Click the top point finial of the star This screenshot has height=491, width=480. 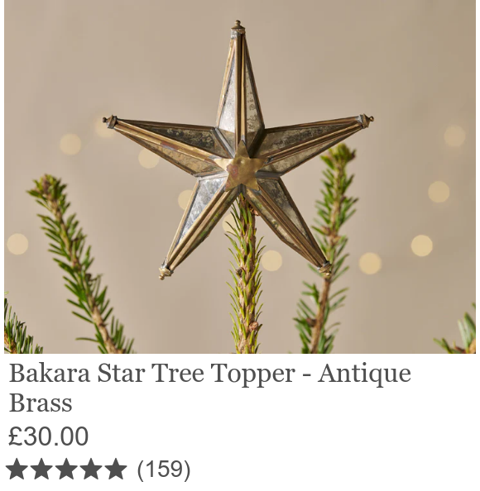pyautogui.click(x=238, y=27)
